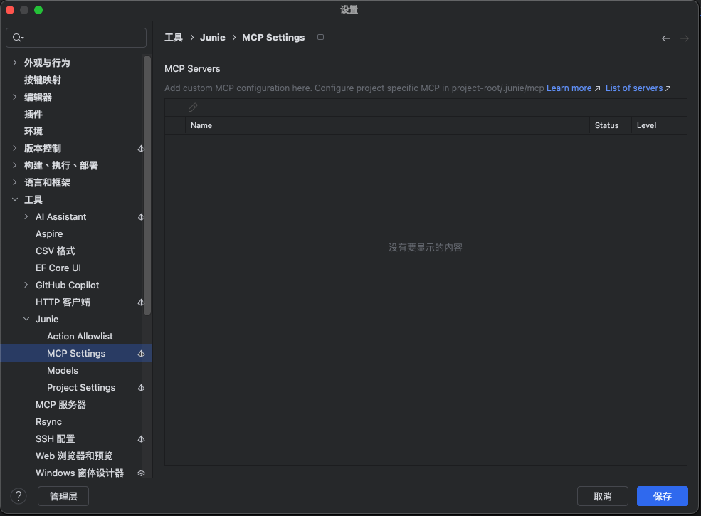The height and width of the screenshot is (516, 701).
Task: Open 插件 settings page
Action: pyautogui.click(x=33, y=114)
